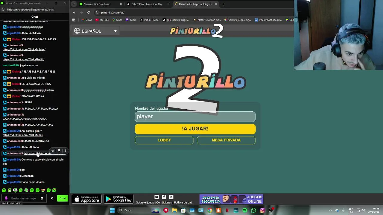383x215 pixels.
Task: Open WhatsApp from the taskbar
Action: click(x=253, y=210)
